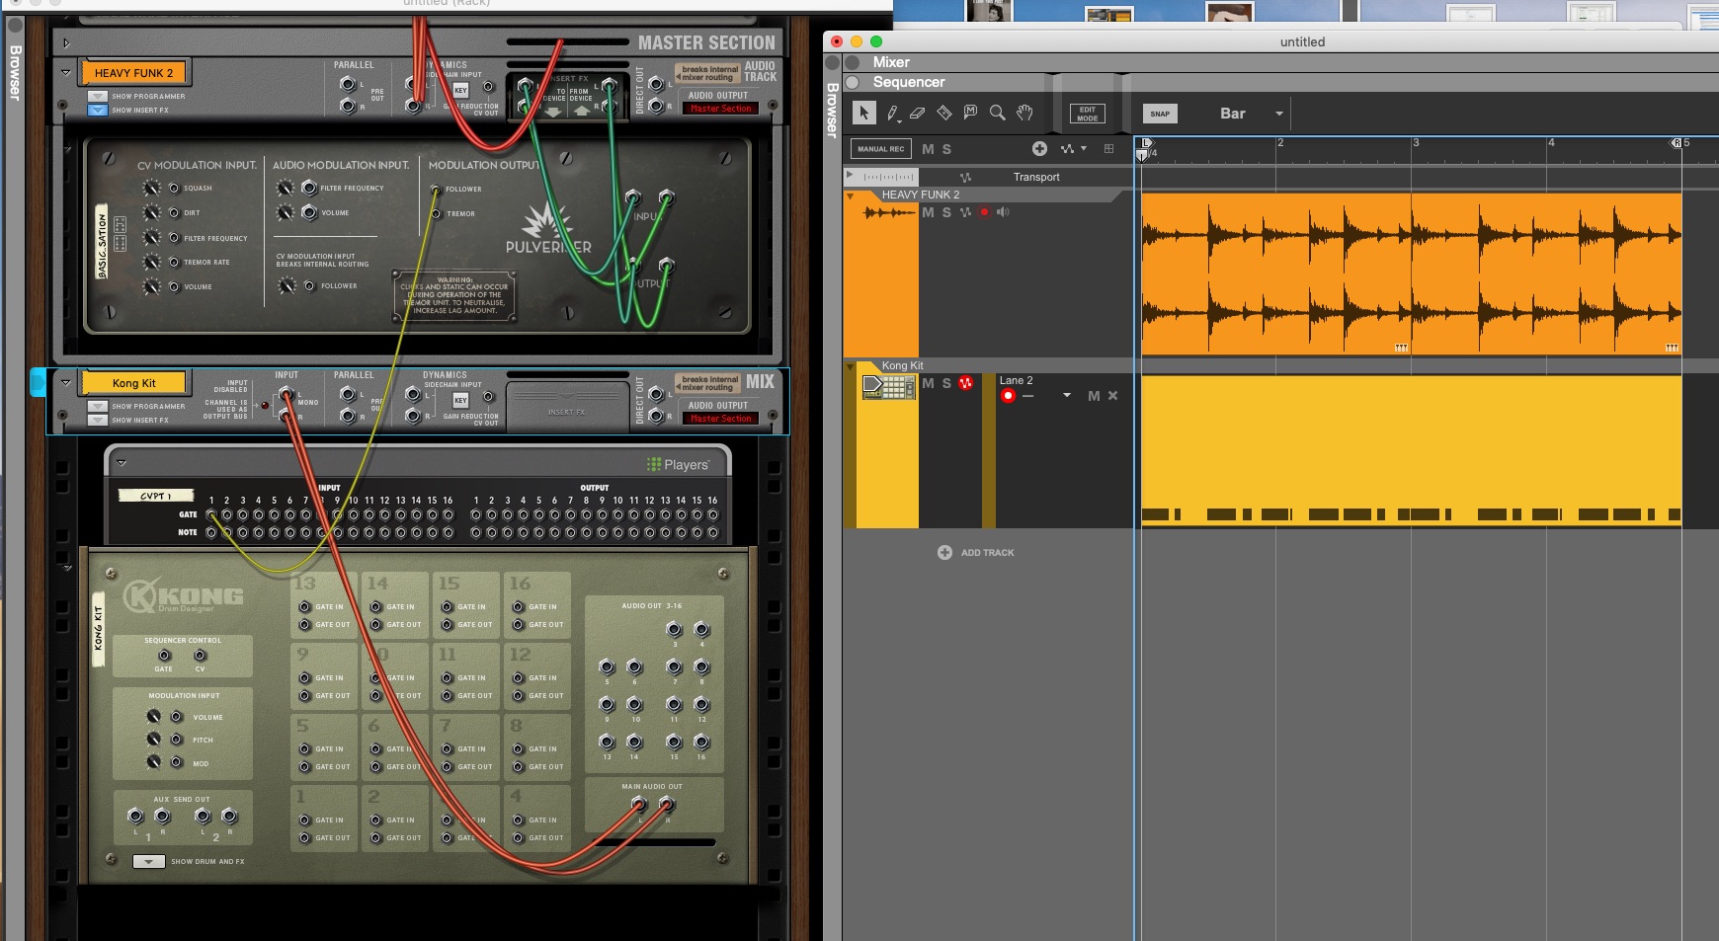The width and height of the screenshot is (1719, 941).
Task: Collapse the HEAVY FUNK 2 sequencer track
Action: 850,196
